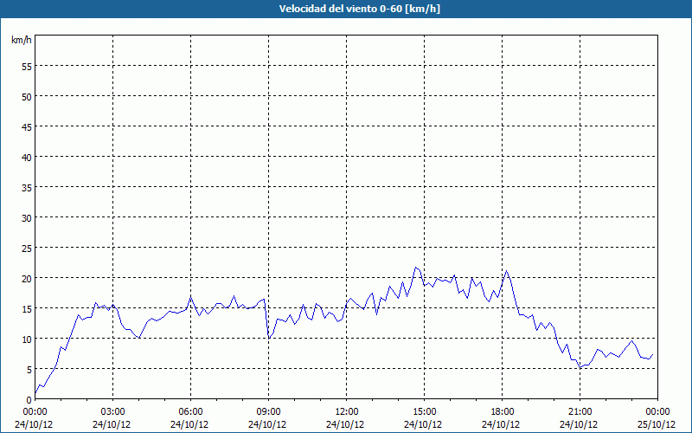The image size is (692, 433).
Task: Click the 10 value on the y-axis
Action: tap(27, 339)
